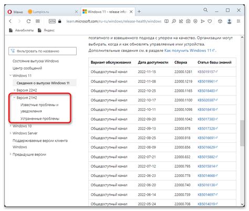
Task: Open knowledge base article KB5019961
Action: coord(207,81)
